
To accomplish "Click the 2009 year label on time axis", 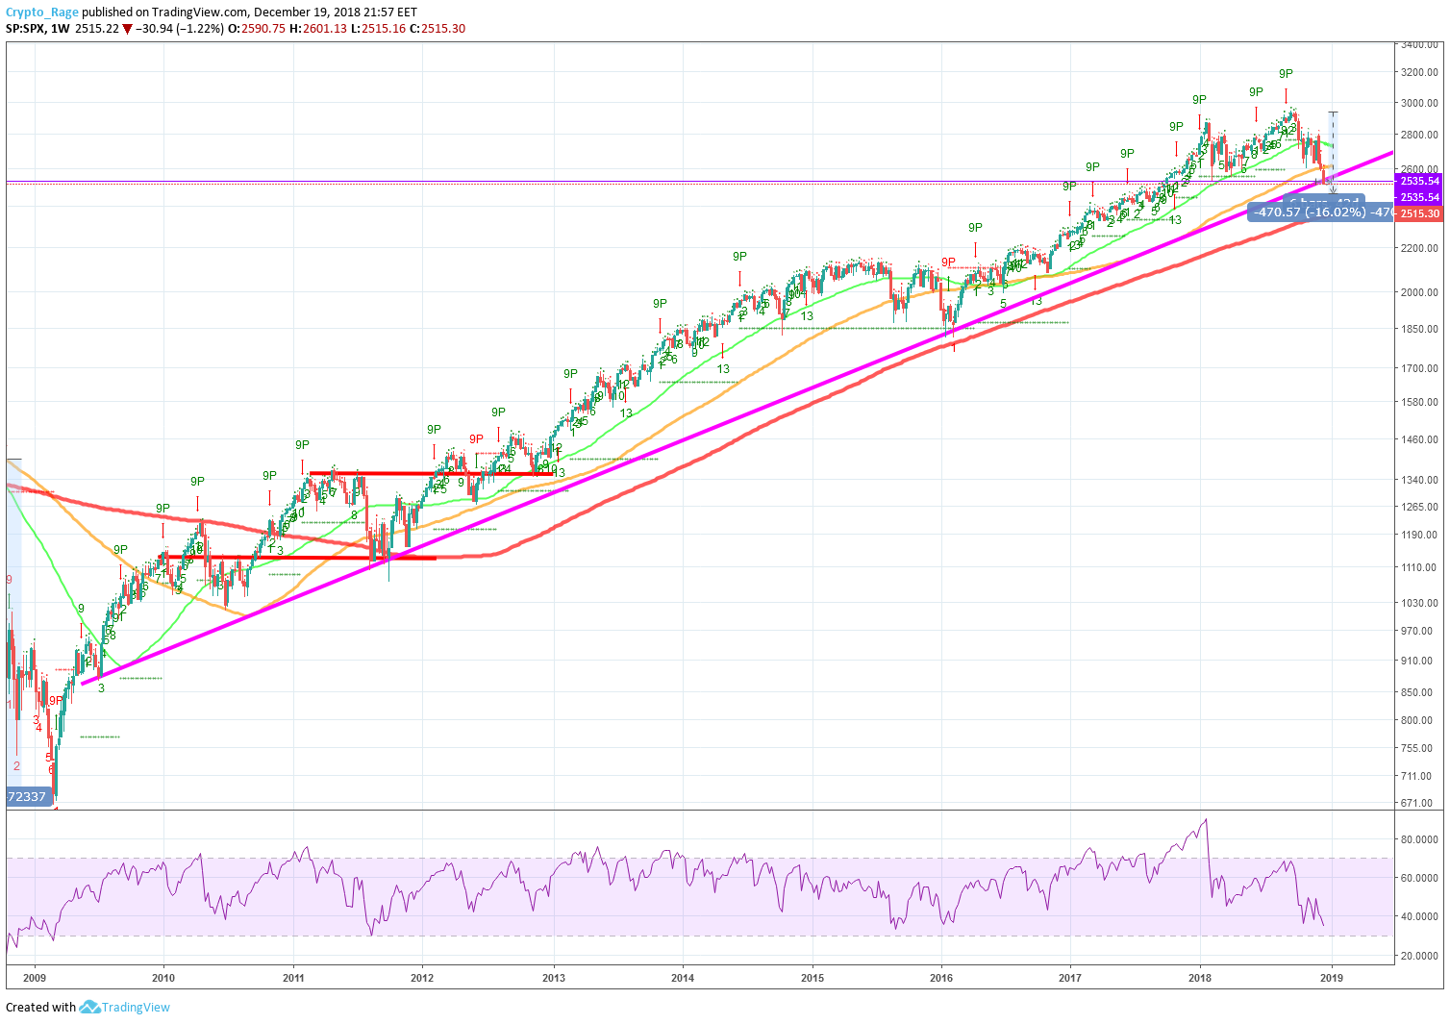I will coord(34,978).
